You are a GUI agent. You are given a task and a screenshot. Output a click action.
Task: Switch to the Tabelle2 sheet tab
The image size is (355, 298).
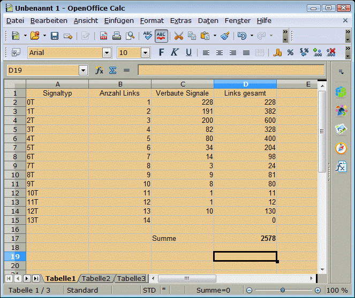[x=96, y=278]
